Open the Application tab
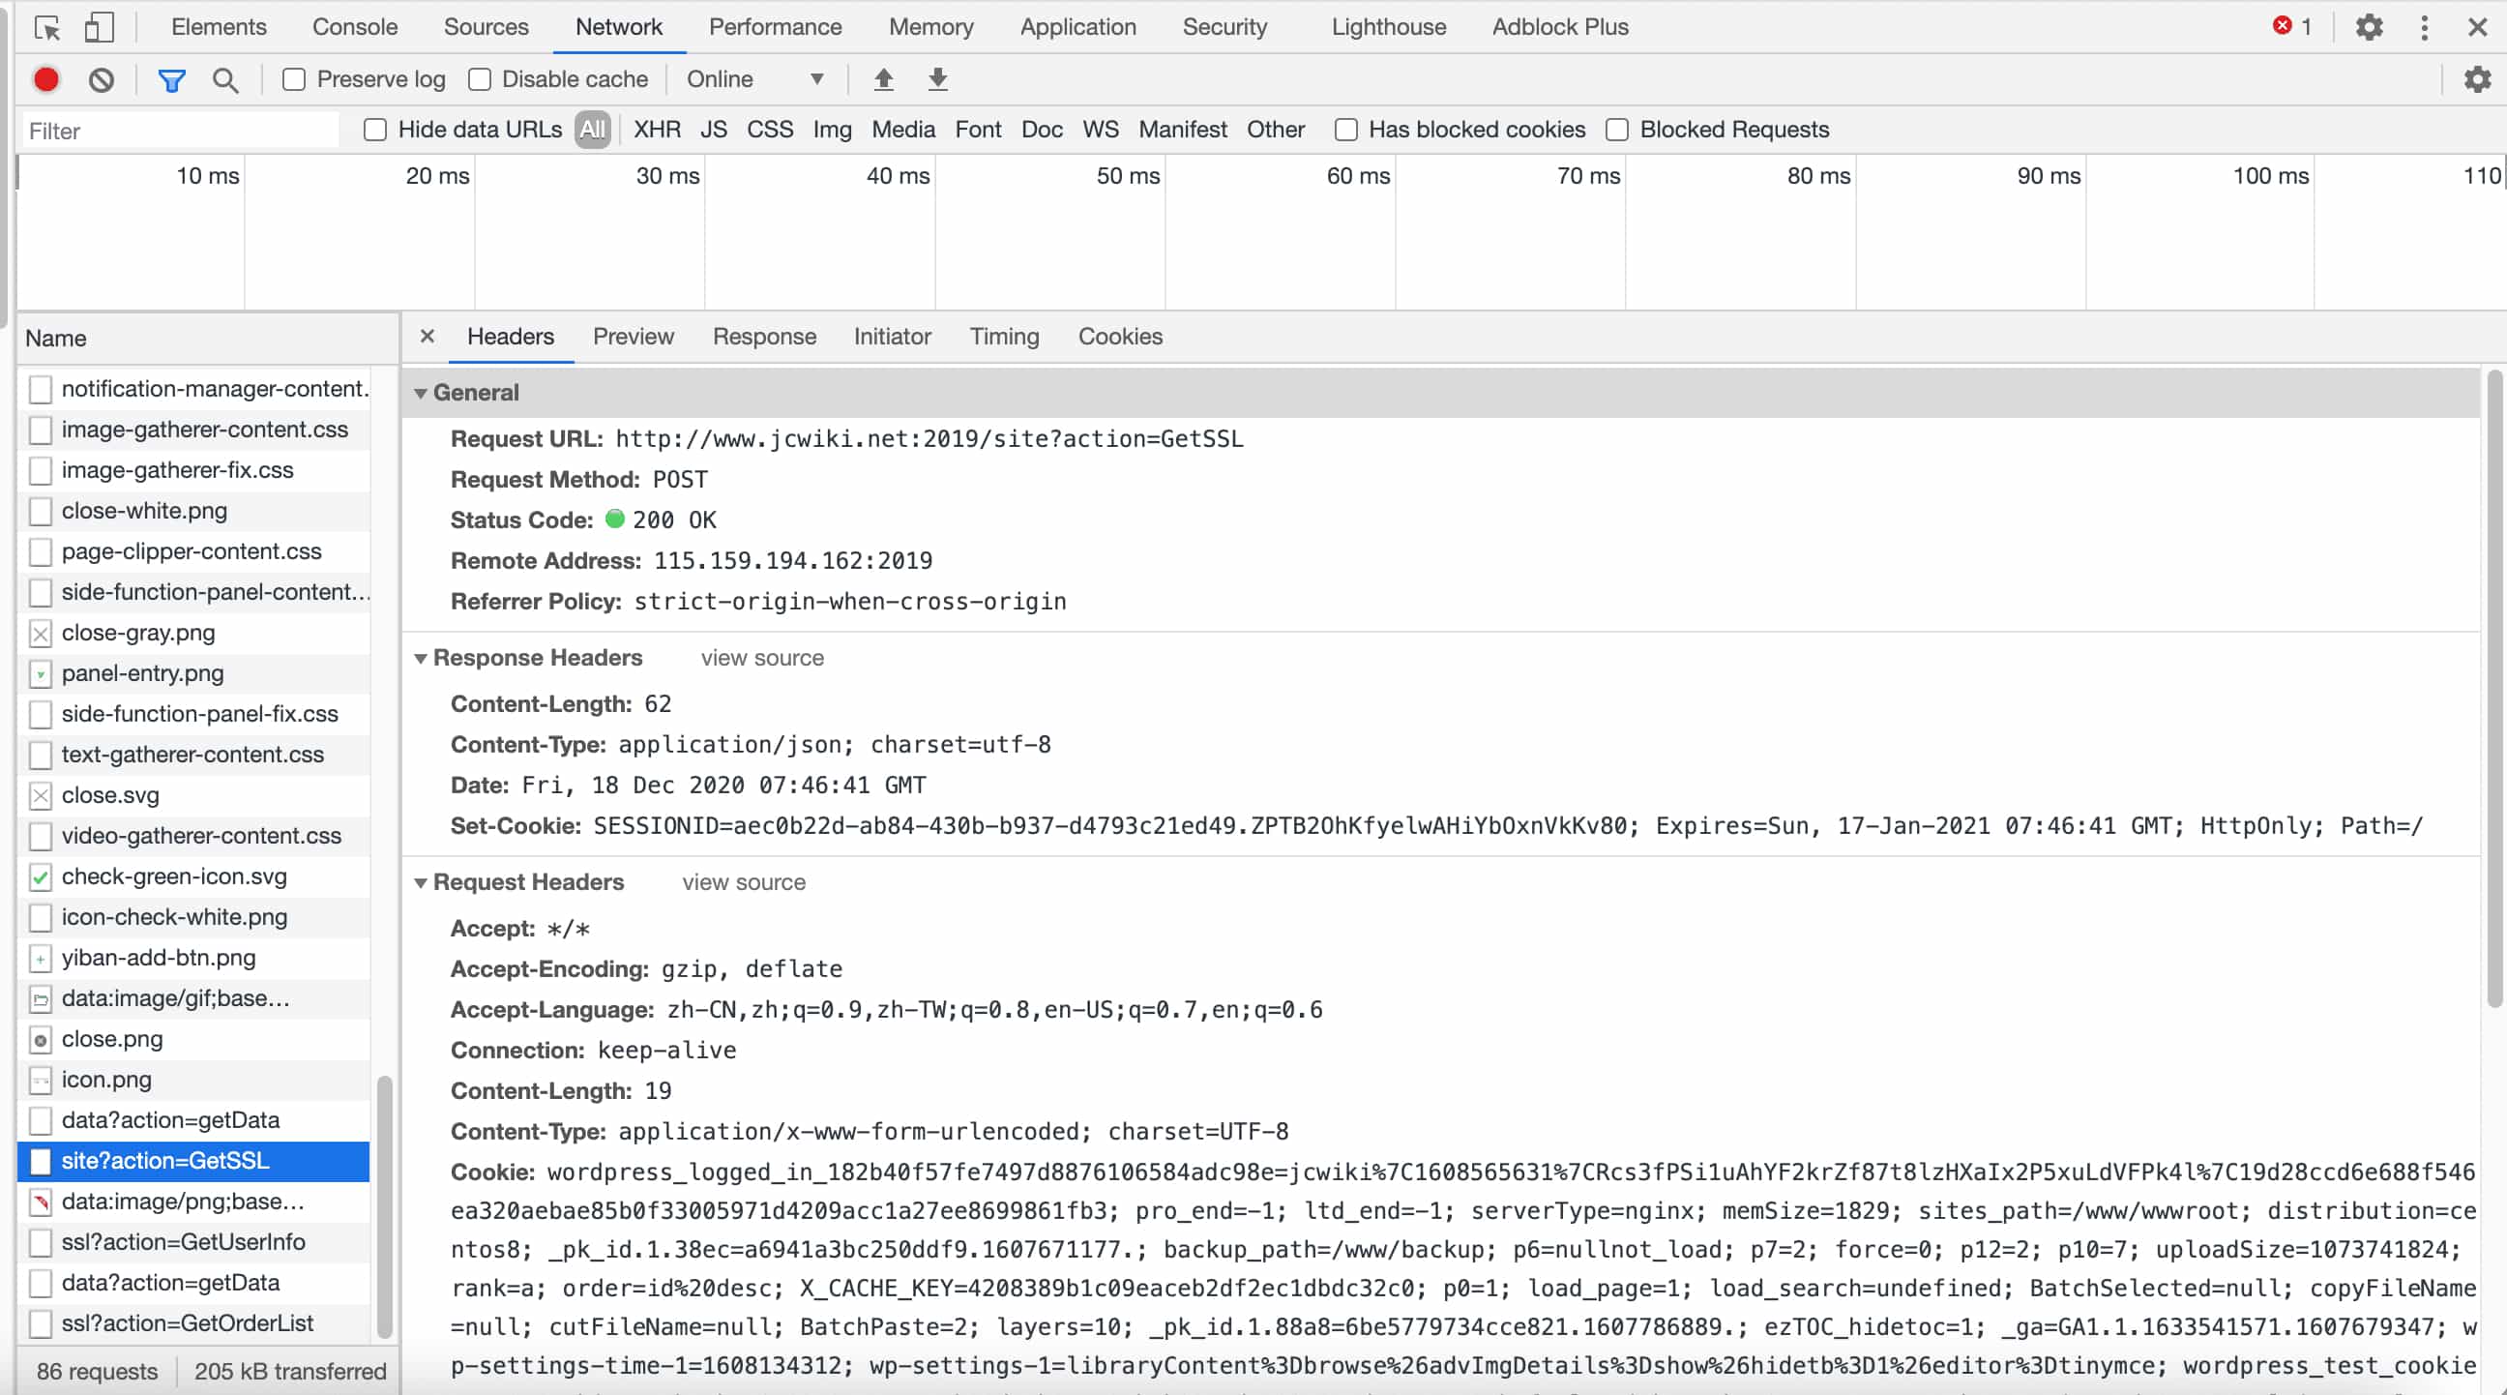 (1077, 27)
